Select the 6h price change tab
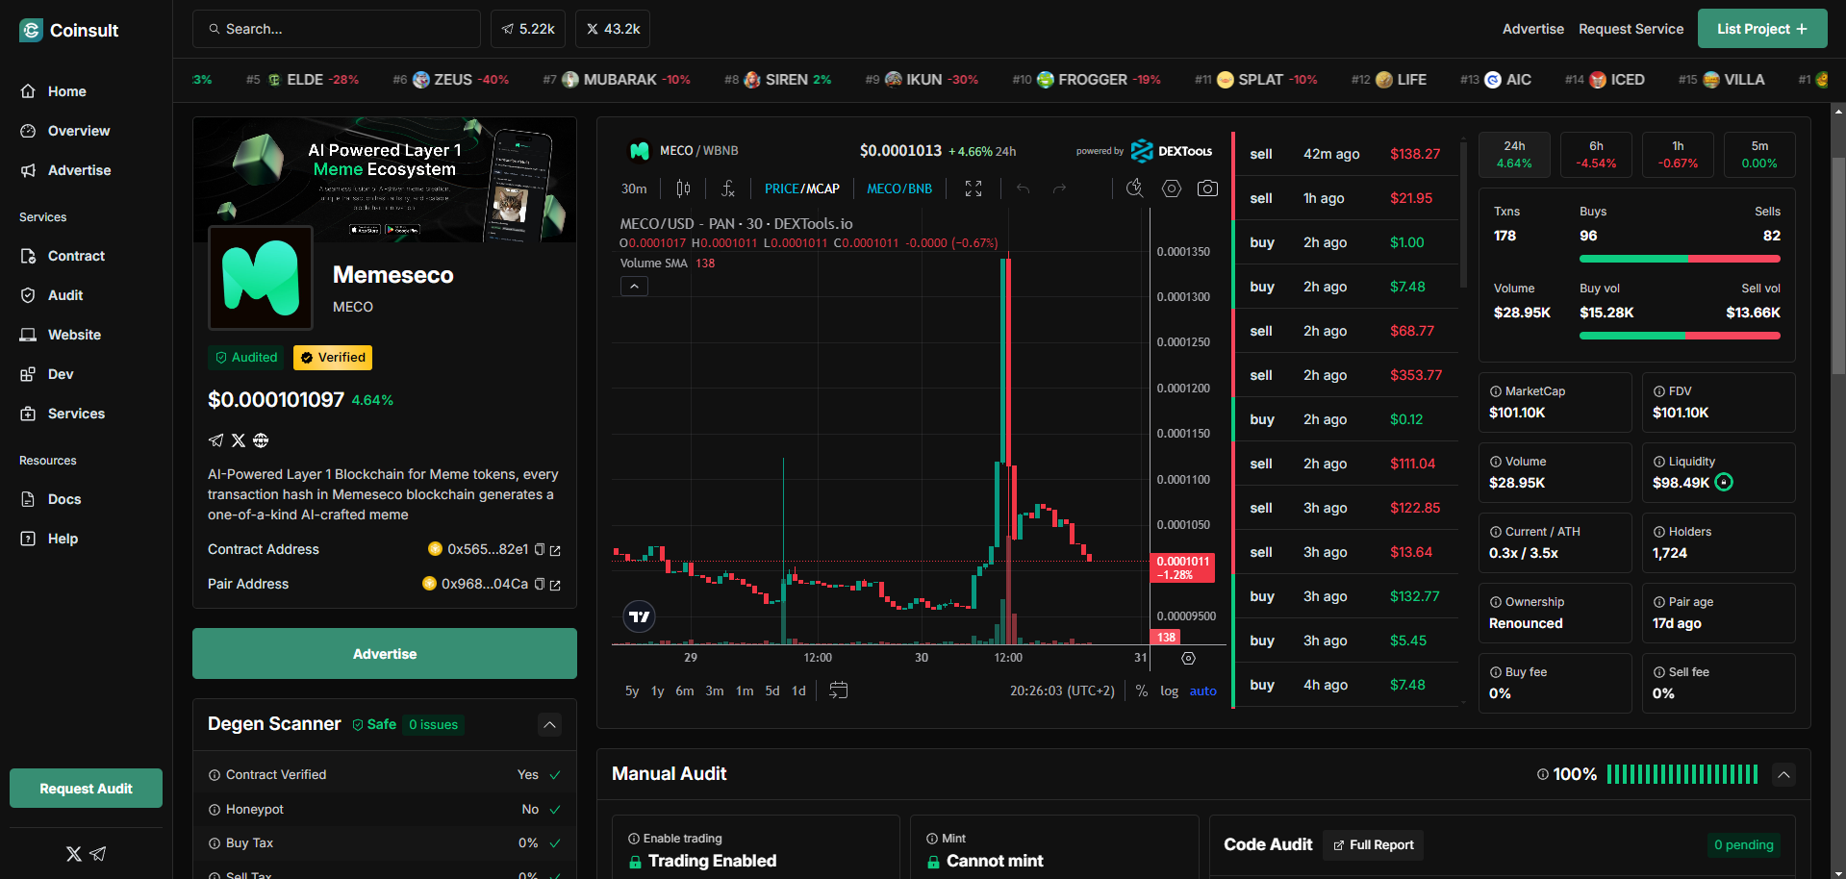This screenshot has height=879, width=1846. click(x=1596, y=155)
